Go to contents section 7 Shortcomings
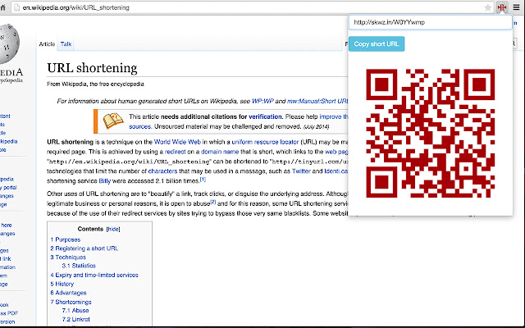 coord(71,302)
